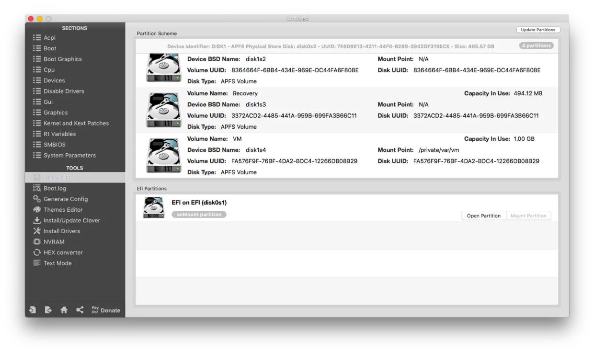The image size is (594, 353).
Task: Toggle unMount partition for EFI on EFI
Action: click(199, 214)
